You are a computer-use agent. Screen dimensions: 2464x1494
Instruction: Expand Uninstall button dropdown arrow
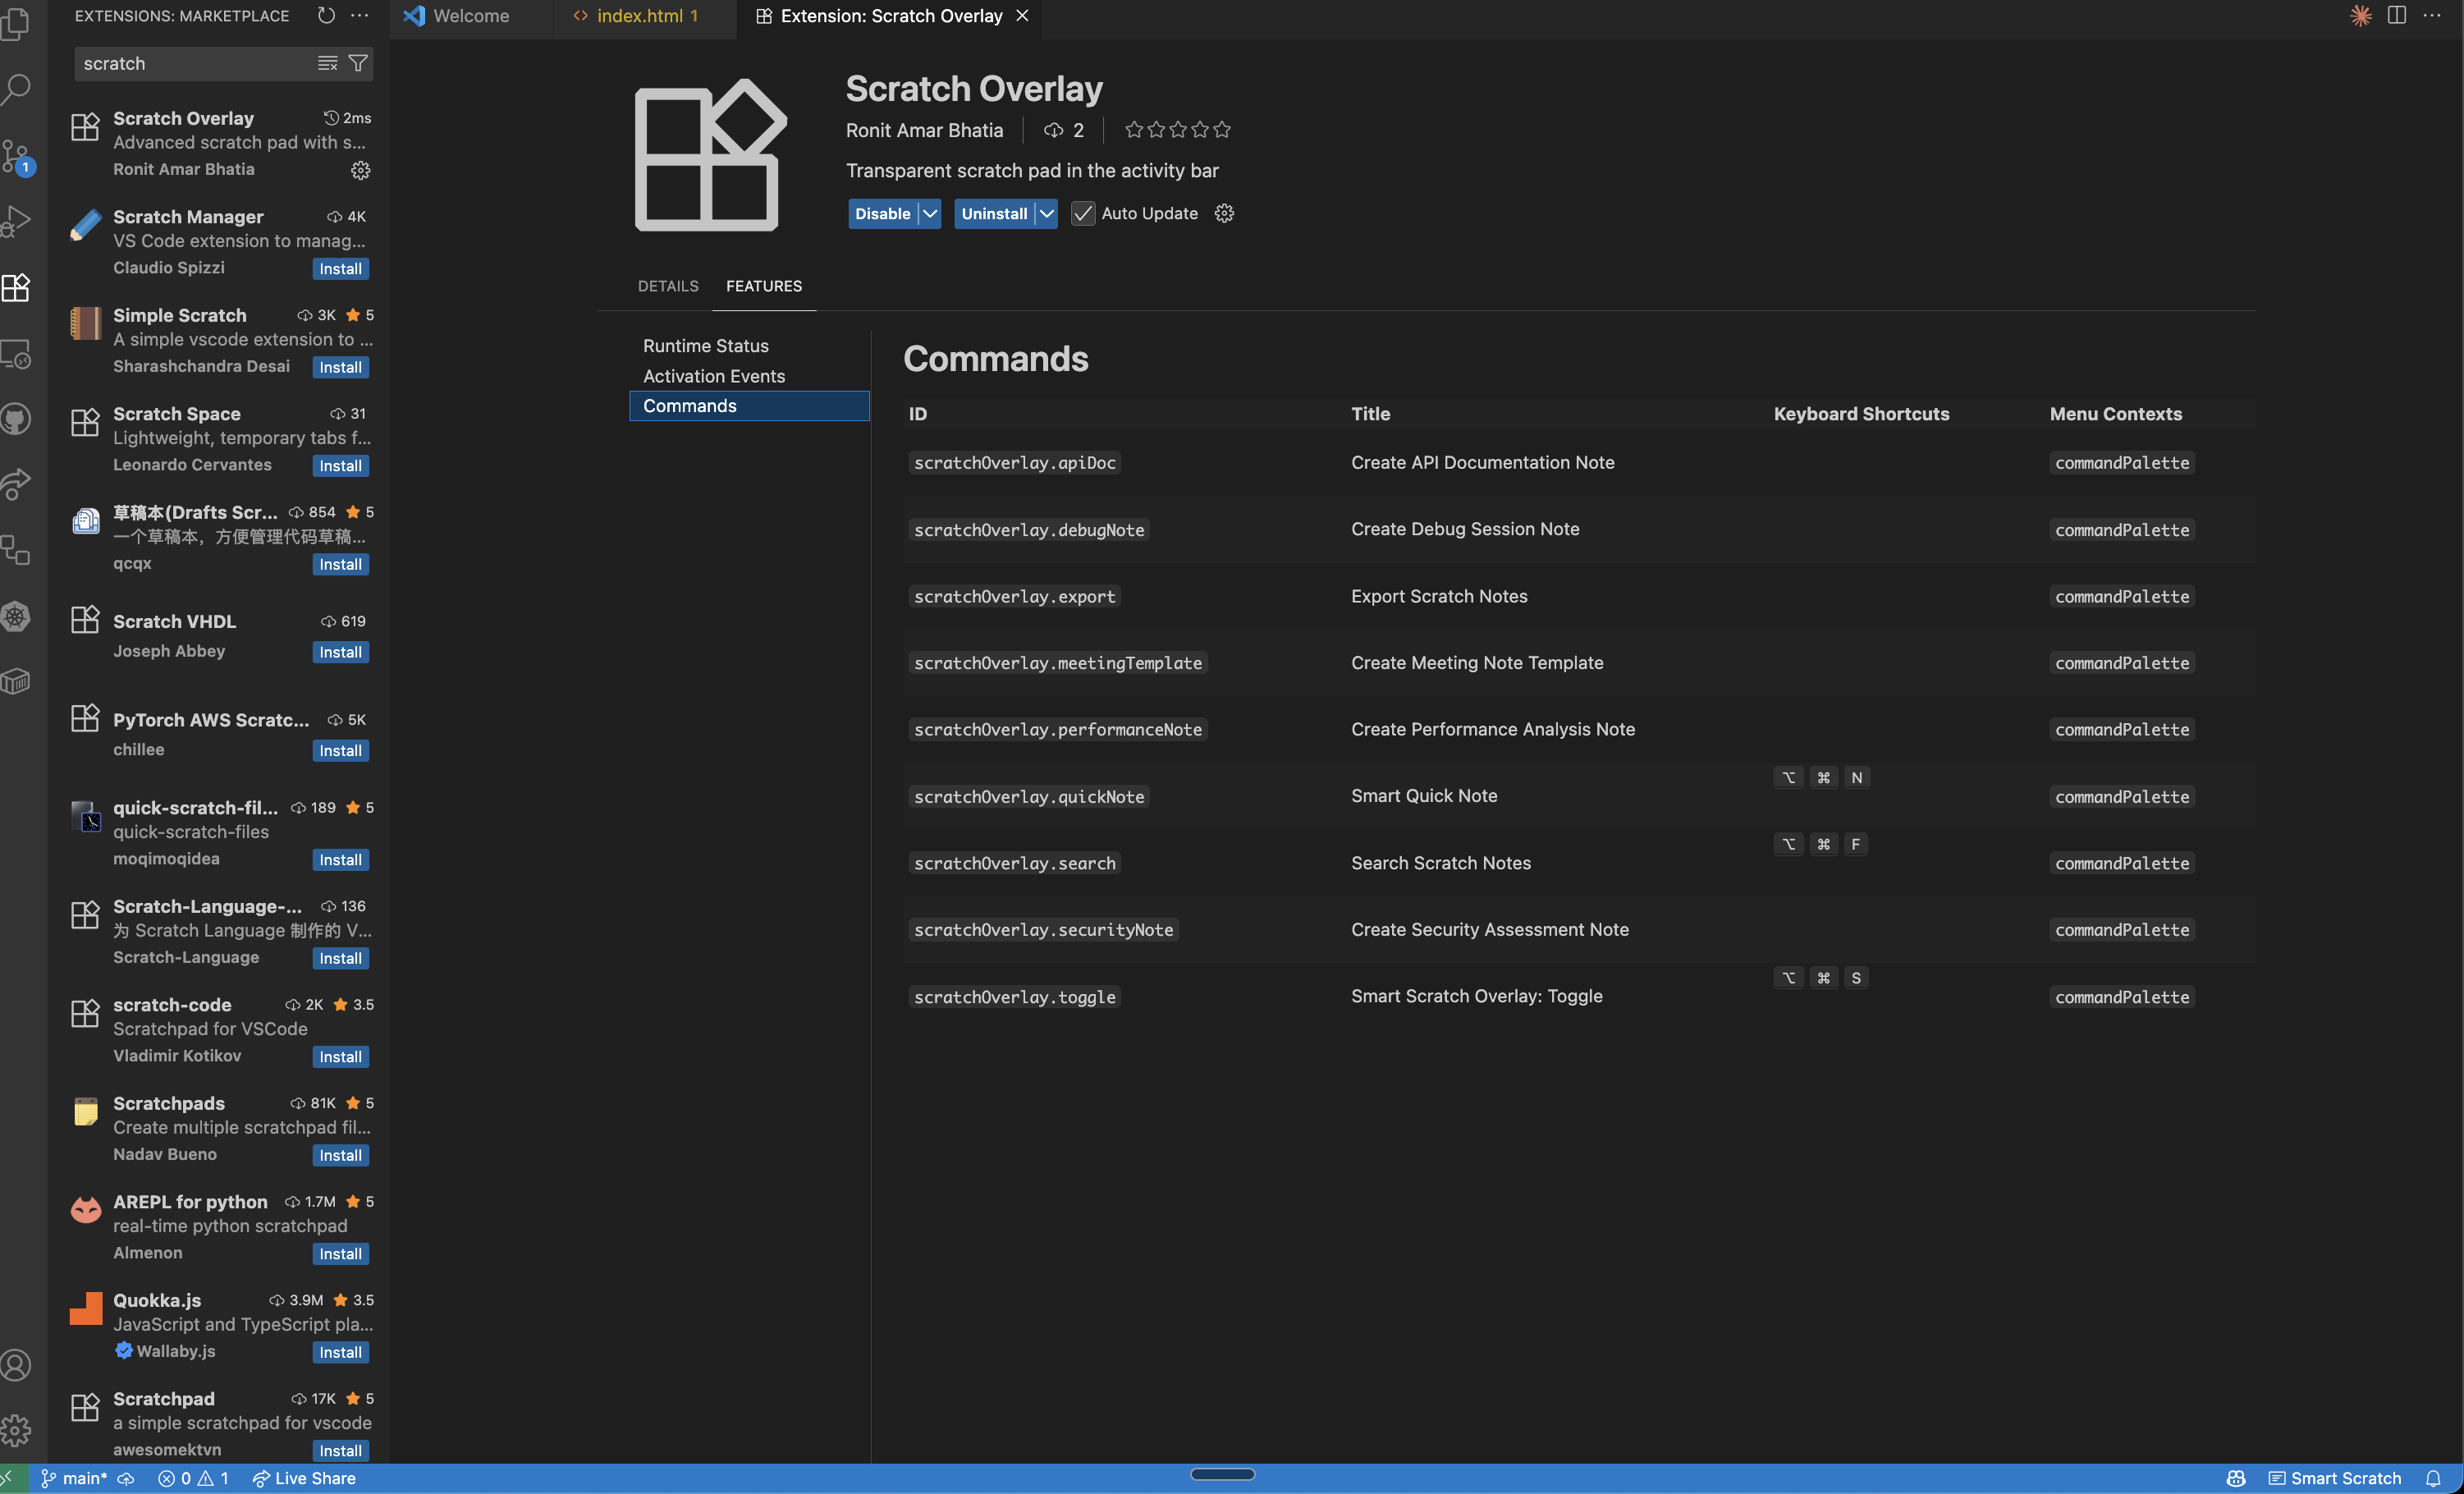point(1046,213)
